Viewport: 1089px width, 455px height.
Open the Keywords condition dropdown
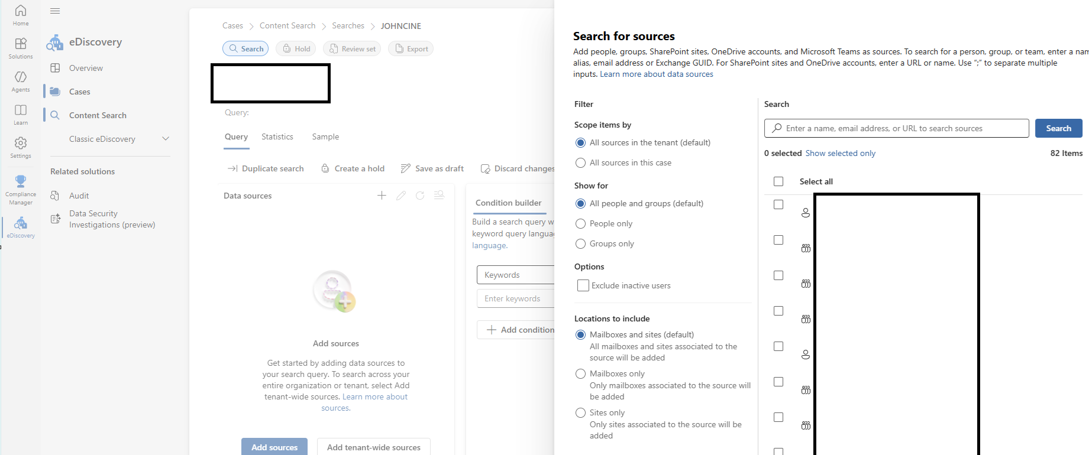[516, 275]
